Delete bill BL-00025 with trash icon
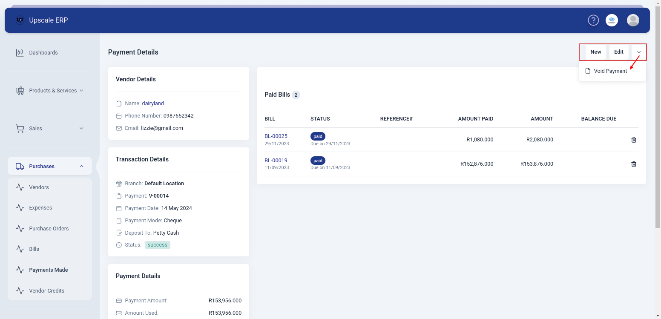 (633, 140)
